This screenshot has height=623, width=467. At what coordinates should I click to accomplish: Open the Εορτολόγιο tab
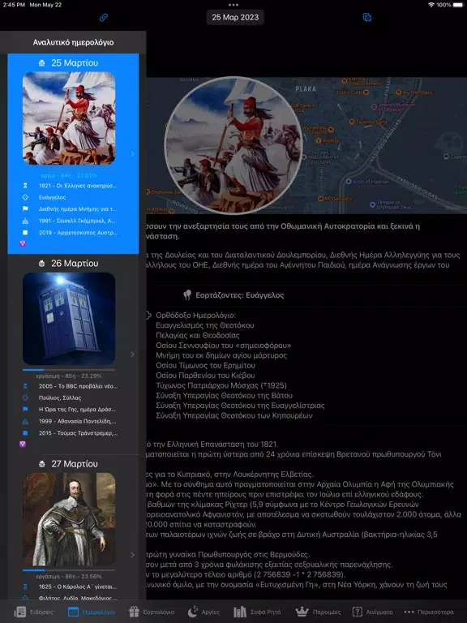click(x=152, y=612)
